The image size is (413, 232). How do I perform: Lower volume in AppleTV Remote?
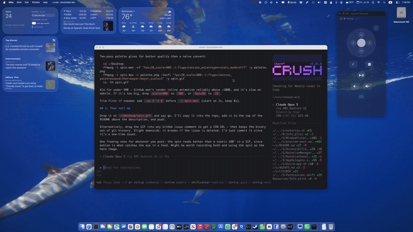pyautogui.click(x=355, y=86)
